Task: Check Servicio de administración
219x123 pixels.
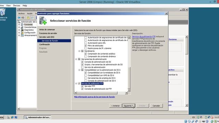Action: (82, 67)
